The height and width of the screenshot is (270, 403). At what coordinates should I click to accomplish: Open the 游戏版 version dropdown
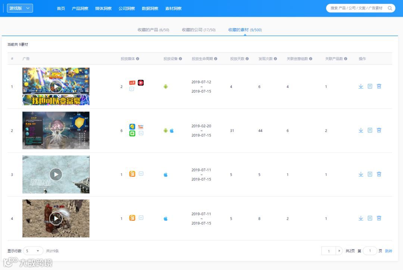(20, 8)
